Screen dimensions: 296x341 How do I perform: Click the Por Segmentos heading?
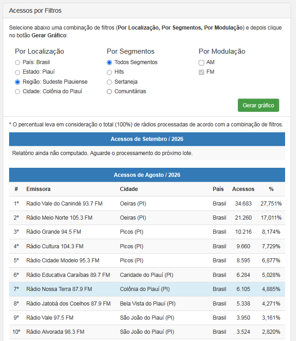pyautogui.click(x=130, y=51)
